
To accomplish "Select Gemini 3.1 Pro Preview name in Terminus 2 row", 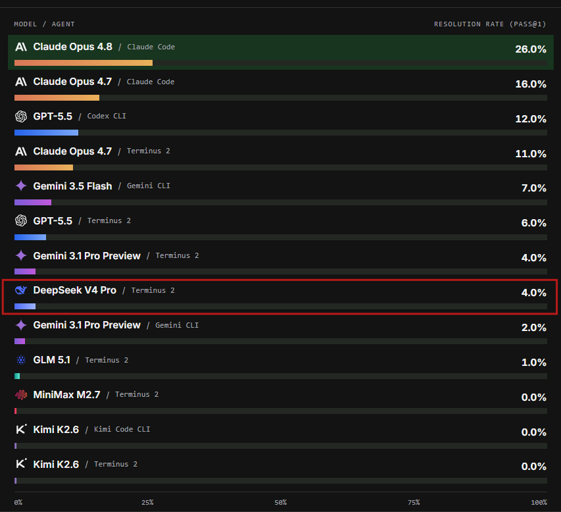I will pyautogui.click(x=87, y=255).
